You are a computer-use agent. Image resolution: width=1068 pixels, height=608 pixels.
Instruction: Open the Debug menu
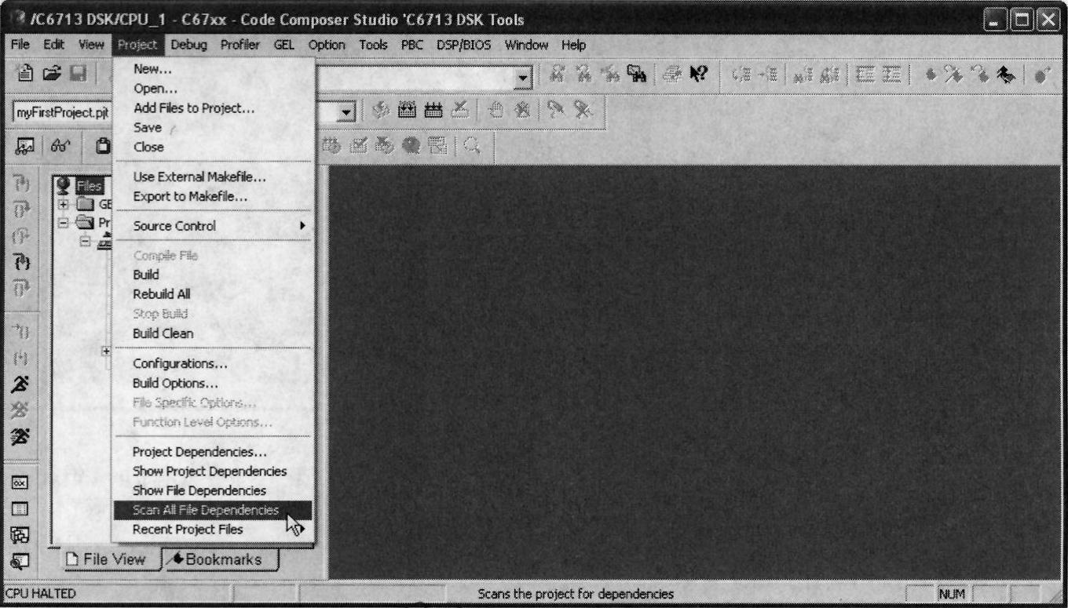click(188, 45)
